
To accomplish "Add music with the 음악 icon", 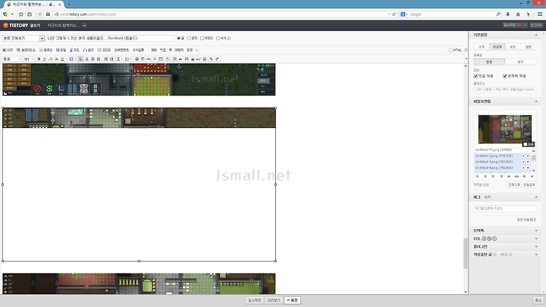I will pos(89,50).
